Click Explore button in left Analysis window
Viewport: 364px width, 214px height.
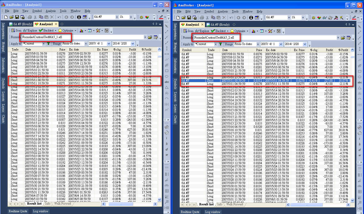click(30, 30)
